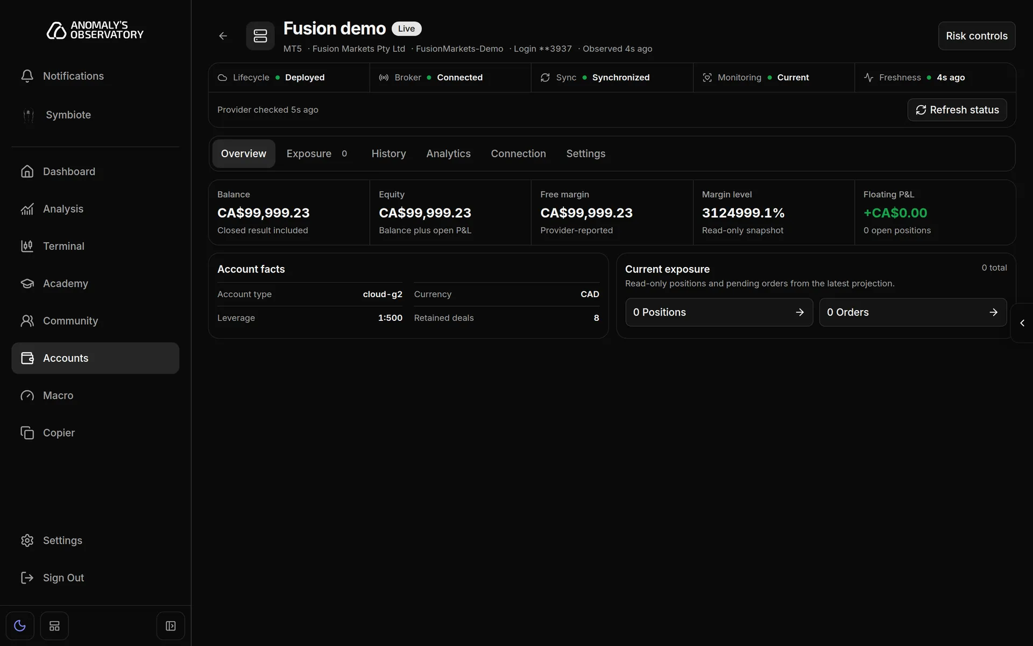This screenshot has width=1033, height=646.
Task: Click the +CA$0.00 floating P&L value
Action: [x=895, y=213]
